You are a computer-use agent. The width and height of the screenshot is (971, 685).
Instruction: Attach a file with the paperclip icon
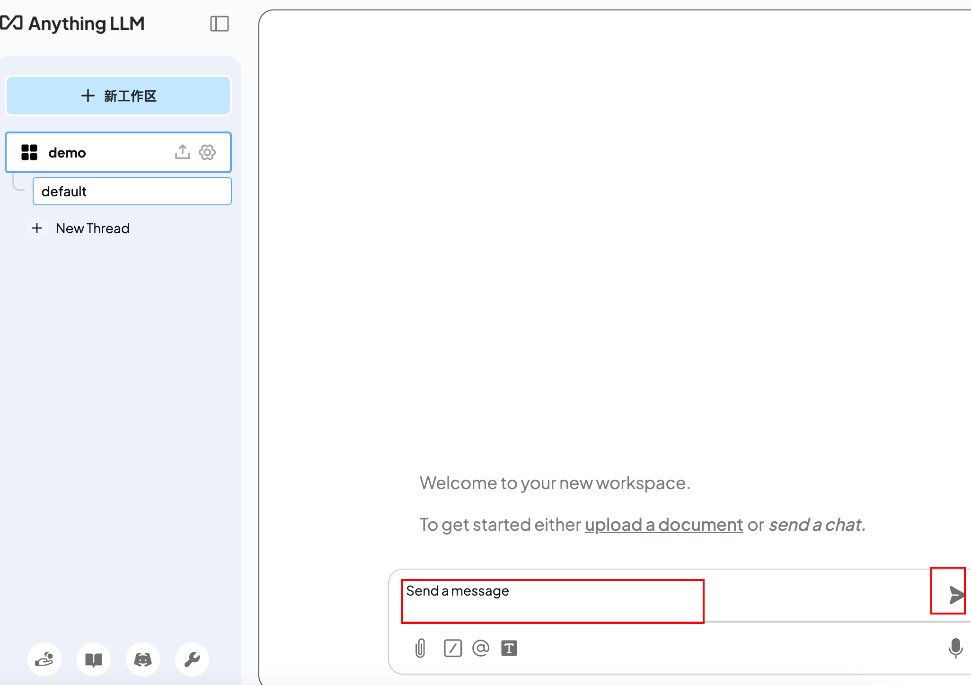[x=420, y=648]
